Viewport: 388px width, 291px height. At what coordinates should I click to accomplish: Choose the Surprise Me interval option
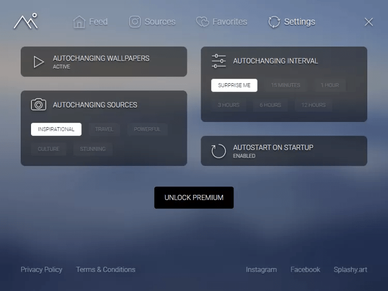(234, 85)
